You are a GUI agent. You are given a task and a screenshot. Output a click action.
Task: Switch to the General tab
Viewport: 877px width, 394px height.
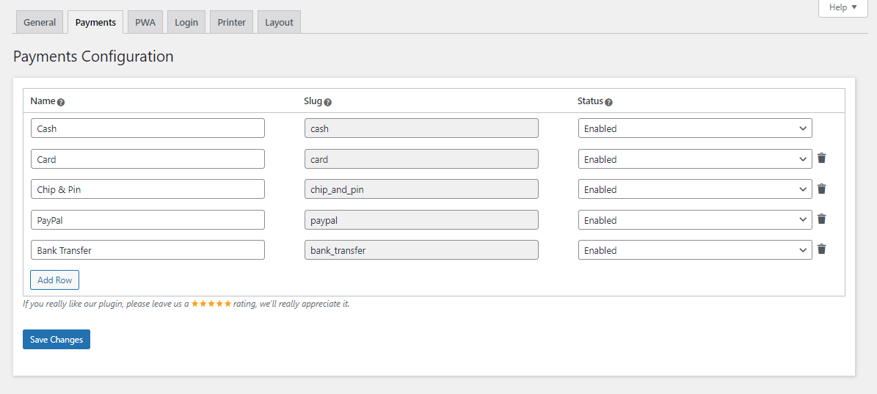tap(40, 22)
